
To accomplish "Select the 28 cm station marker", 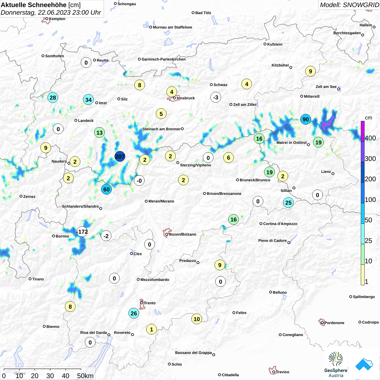I will point(53,97).
